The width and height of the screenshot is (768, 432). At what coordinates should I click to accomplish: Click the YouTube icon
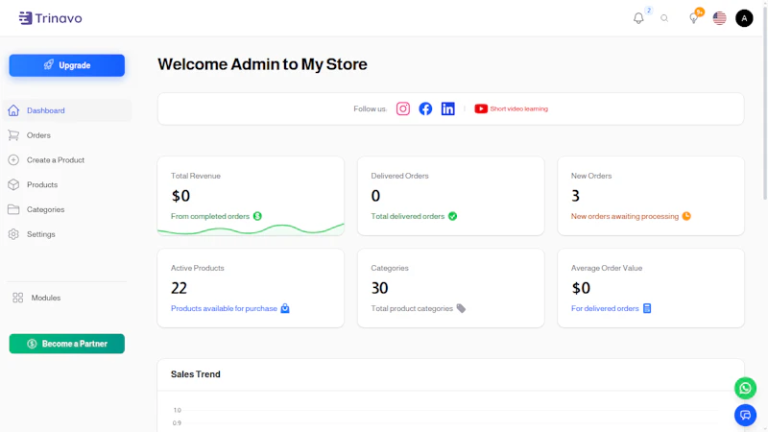click(481, 108)
